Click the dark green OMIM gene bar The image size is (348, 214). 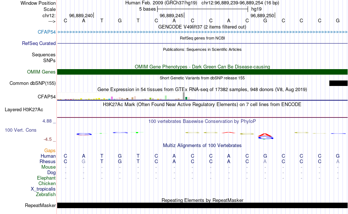tap(202, 72)
